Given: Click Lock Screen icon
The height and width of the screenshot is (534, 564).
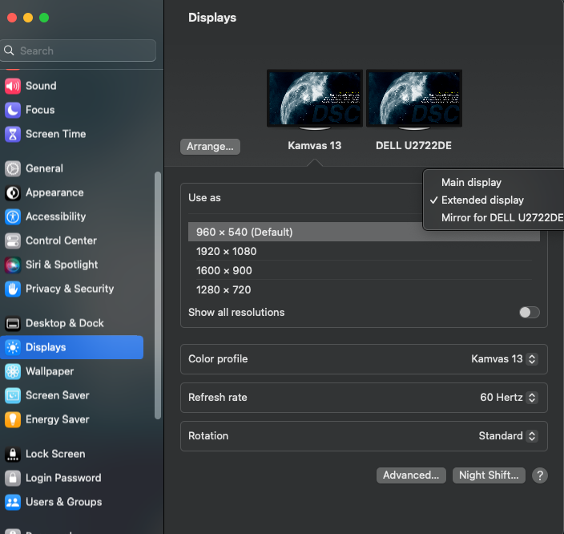Looking at the screenshot, I should tap(13, 454).
